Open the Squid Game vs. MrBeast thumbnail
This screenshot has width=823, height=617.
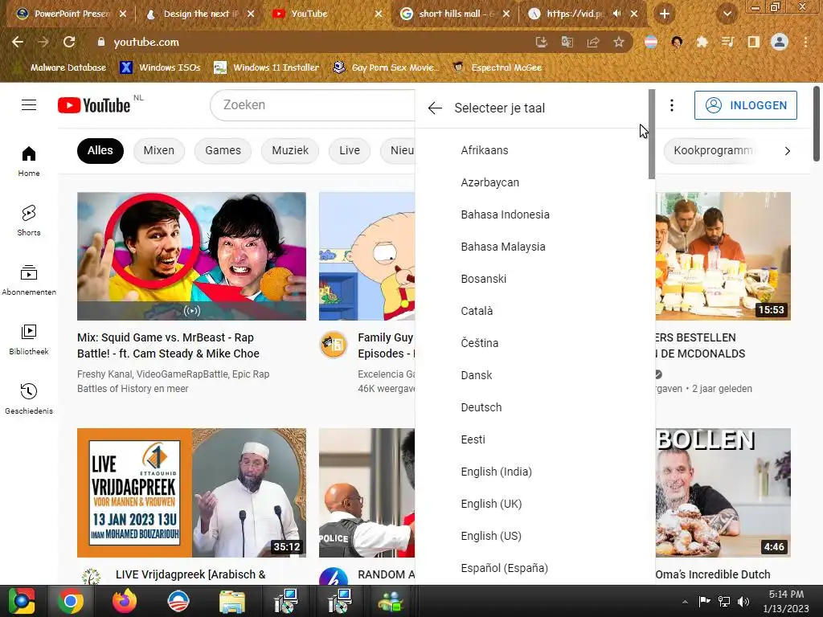[x=191, y=256]
